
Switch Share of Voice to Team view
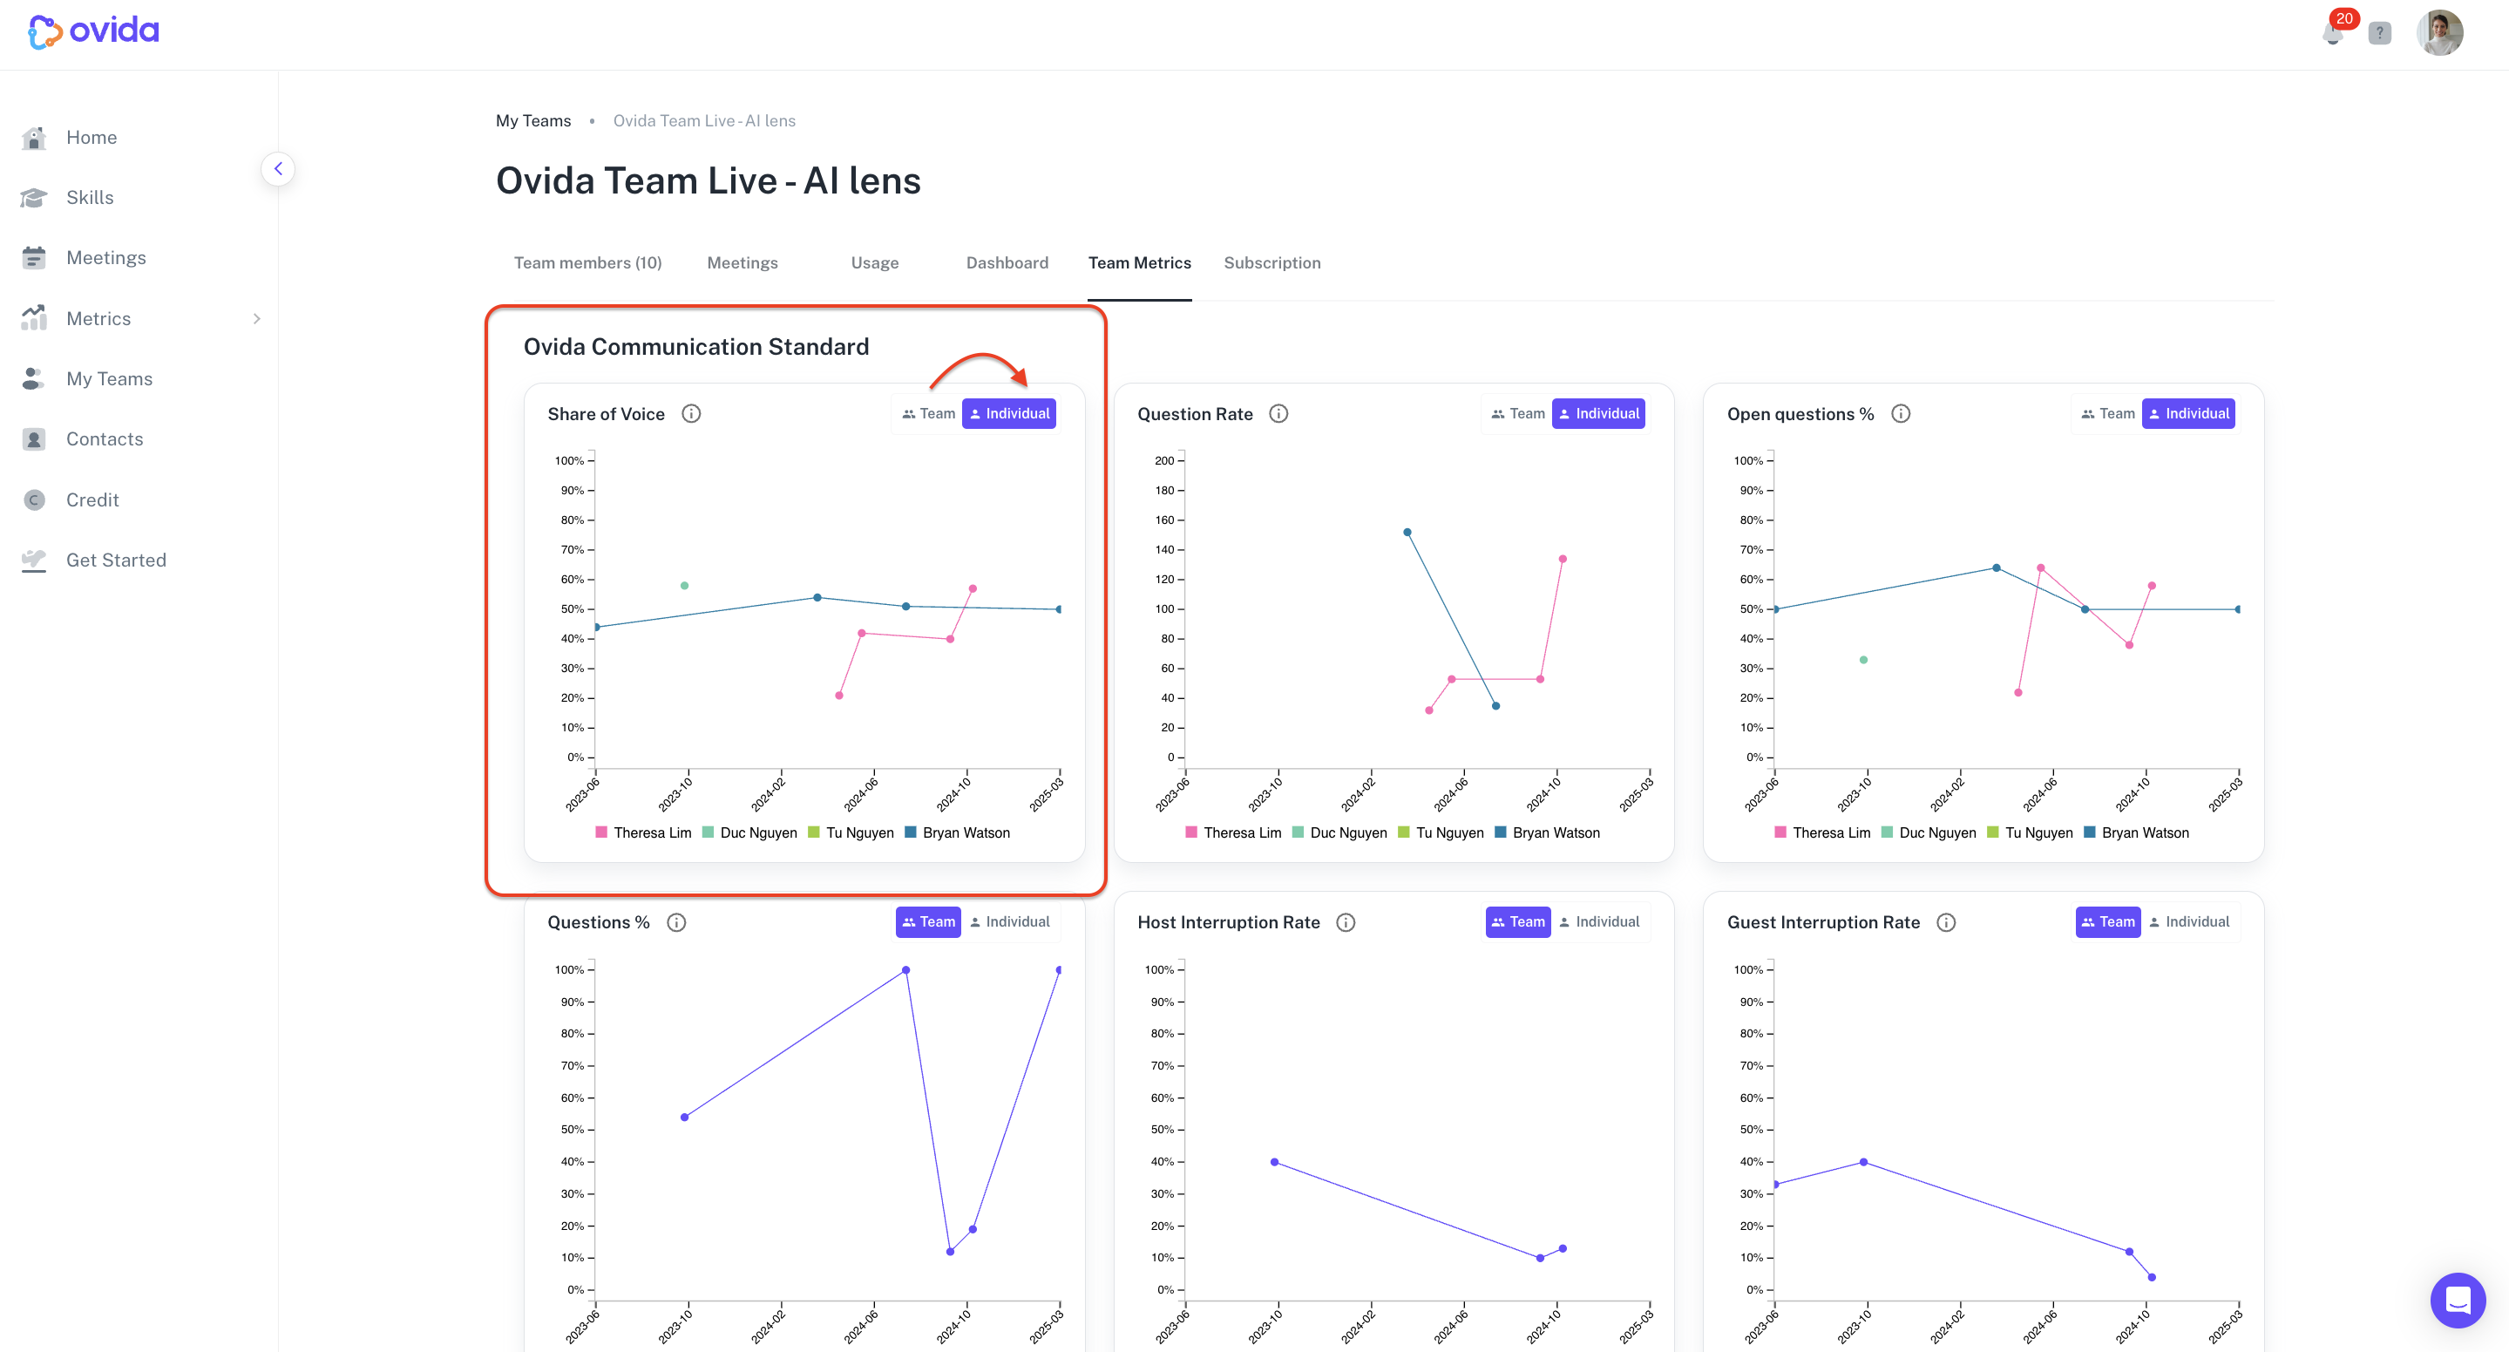tap(927, 414)
